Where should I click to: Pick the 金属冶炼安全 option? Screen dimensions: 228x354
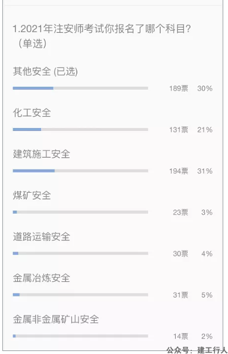[41, 278]
